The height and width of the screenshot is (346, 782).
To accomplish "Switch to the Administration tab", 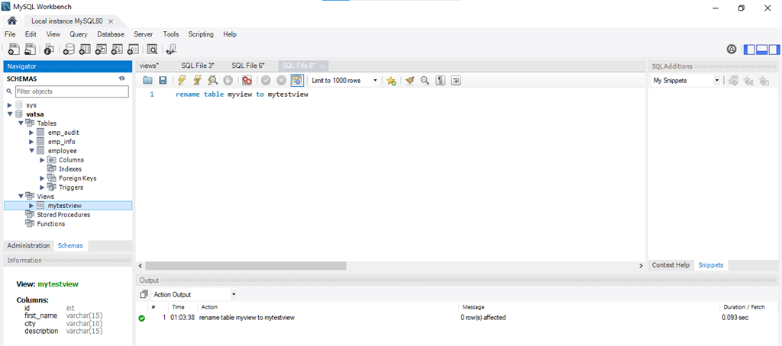I will (29, 246).
